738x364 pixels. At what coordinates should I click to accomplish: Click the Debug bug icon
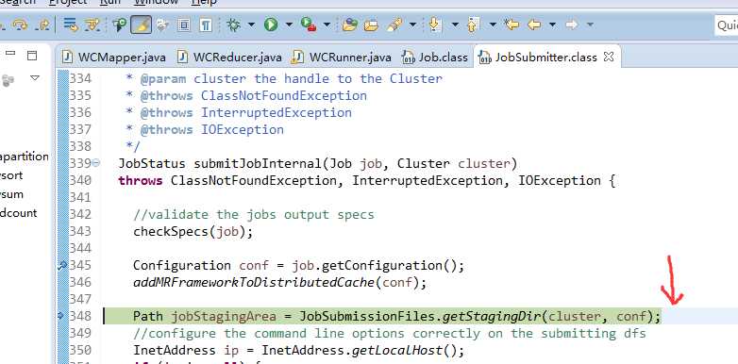pyautogui.click(x=233, y=25)
